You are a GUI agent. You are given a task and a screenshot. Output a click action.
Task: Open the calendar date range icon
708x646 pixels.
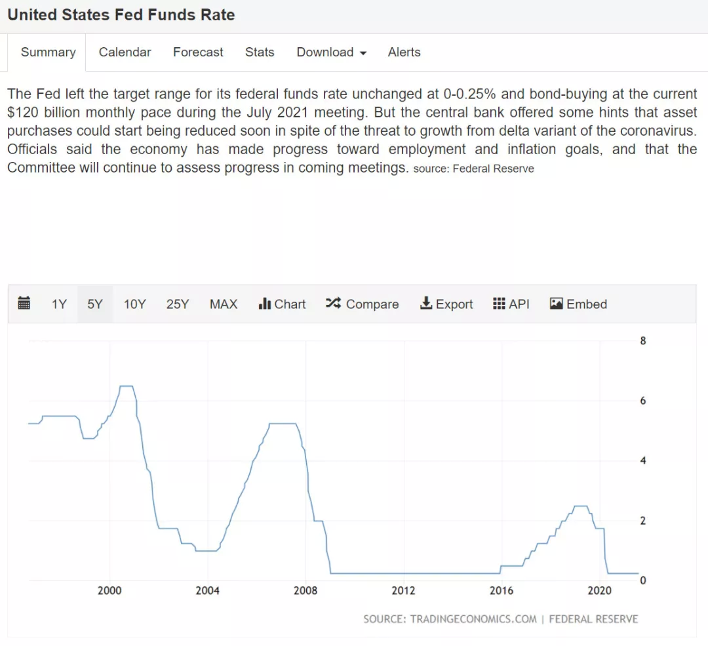coord(24,304)
